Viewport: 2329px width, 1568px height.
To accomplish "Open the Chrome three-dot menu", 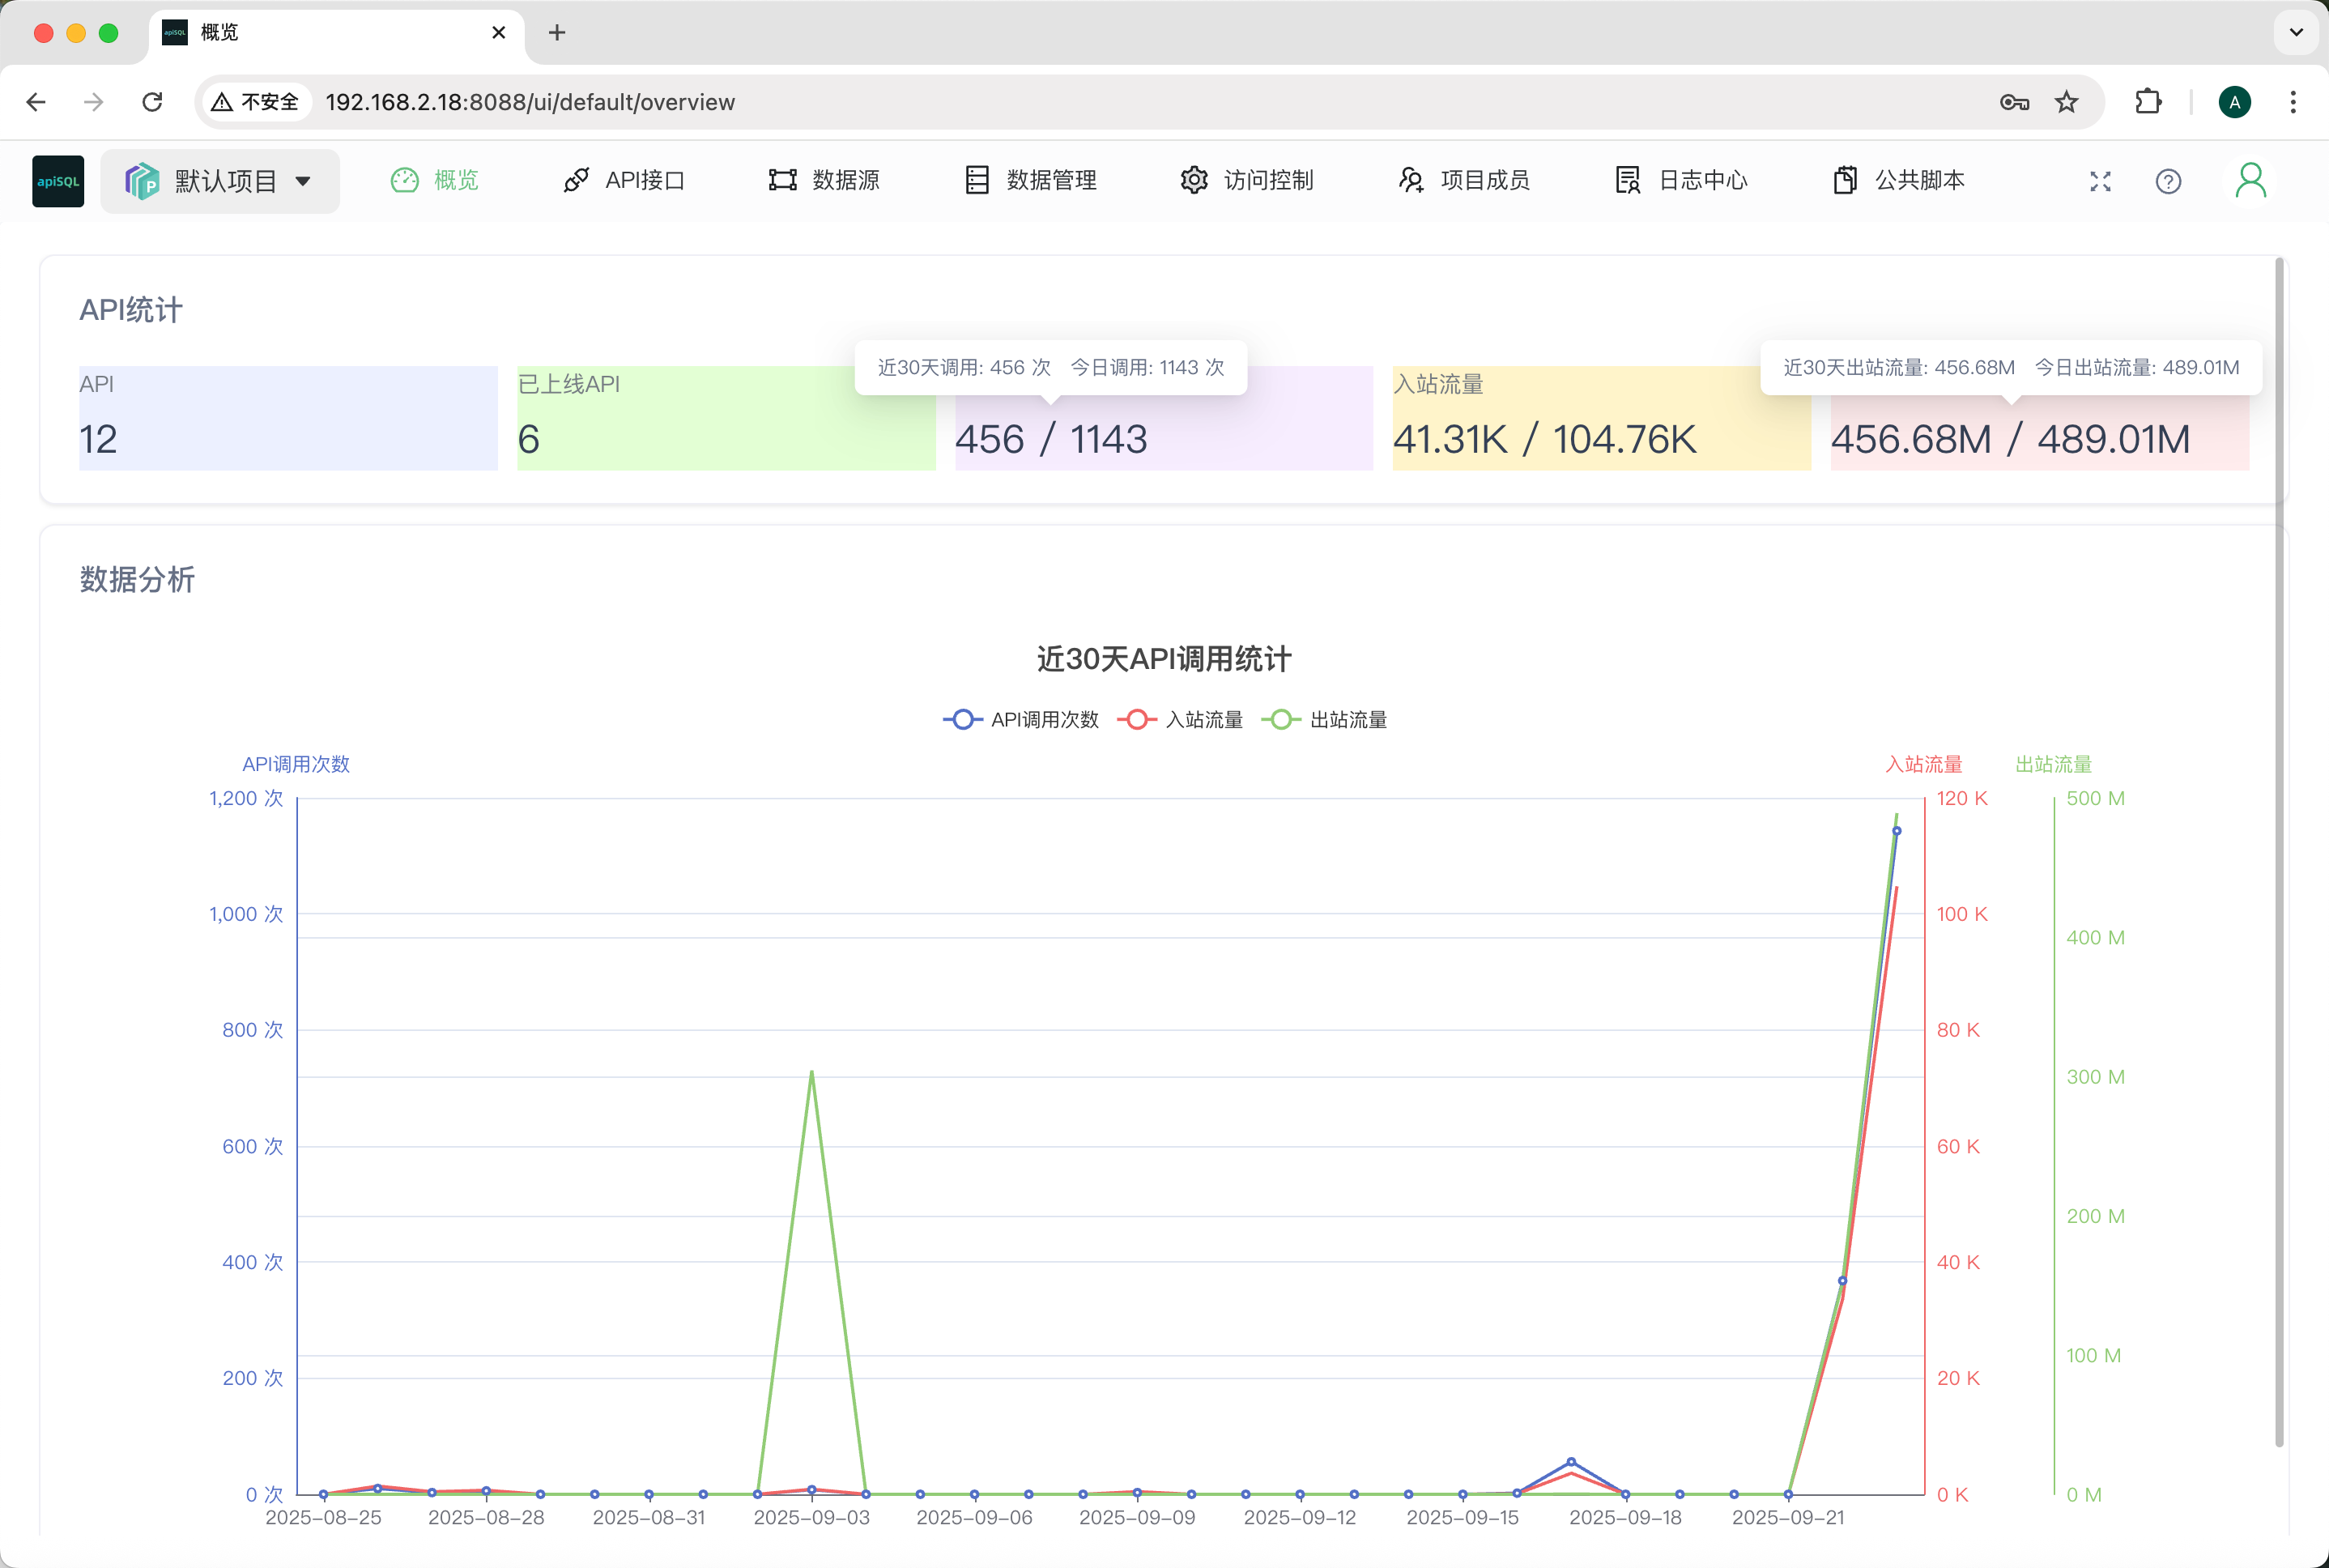I will click(x=2293, y=102).
